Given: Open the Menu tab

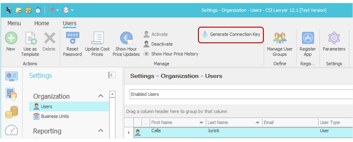Looking at the screenshot, I should coord(14,23).
